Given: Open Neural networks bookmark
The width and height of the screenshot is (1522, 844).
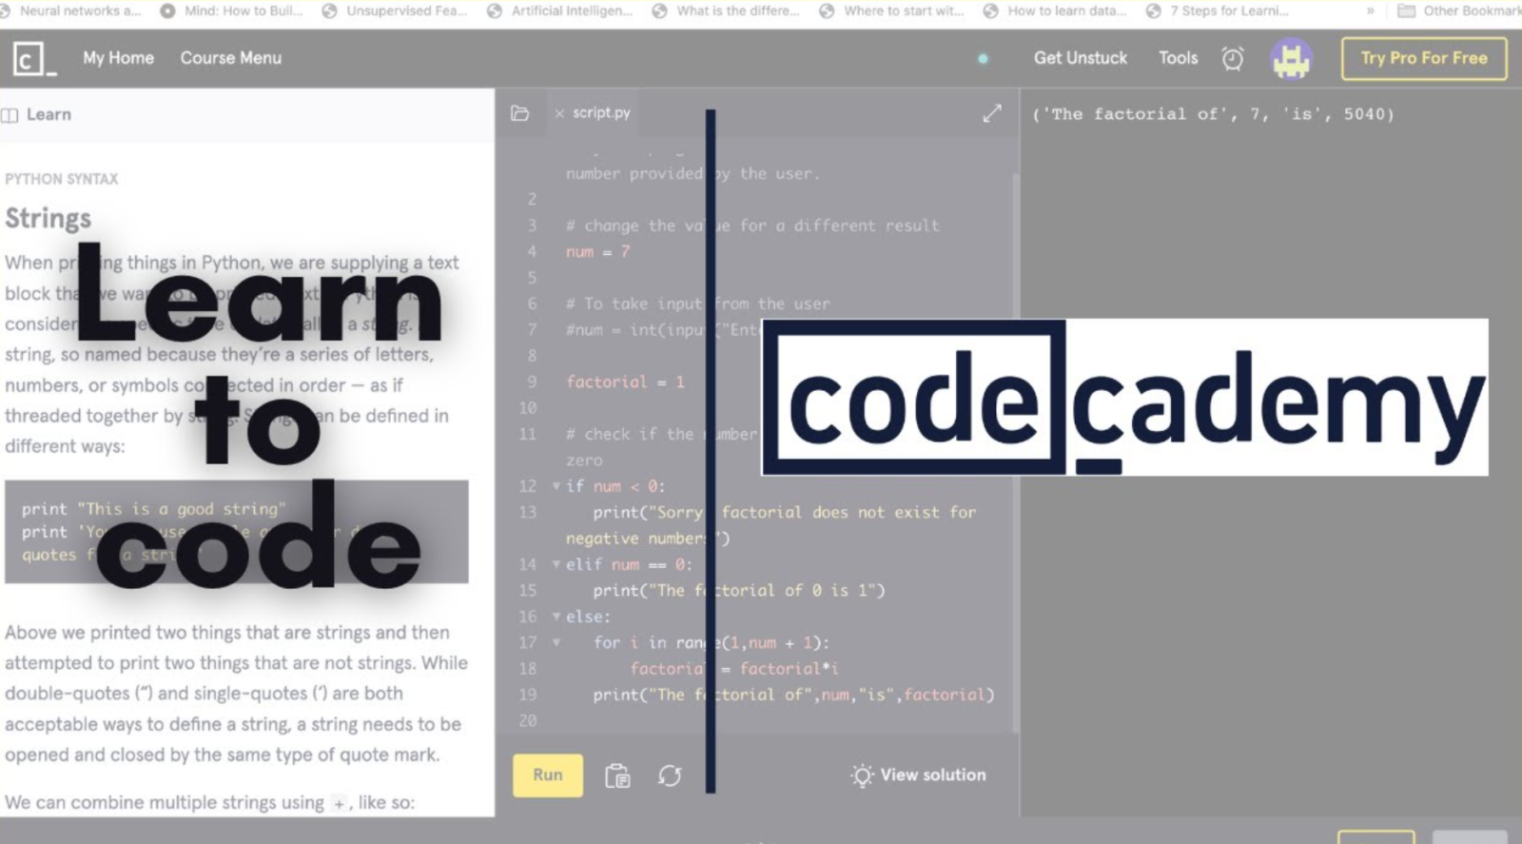Looking at the screenshot, I should click(x=72, y=10).
